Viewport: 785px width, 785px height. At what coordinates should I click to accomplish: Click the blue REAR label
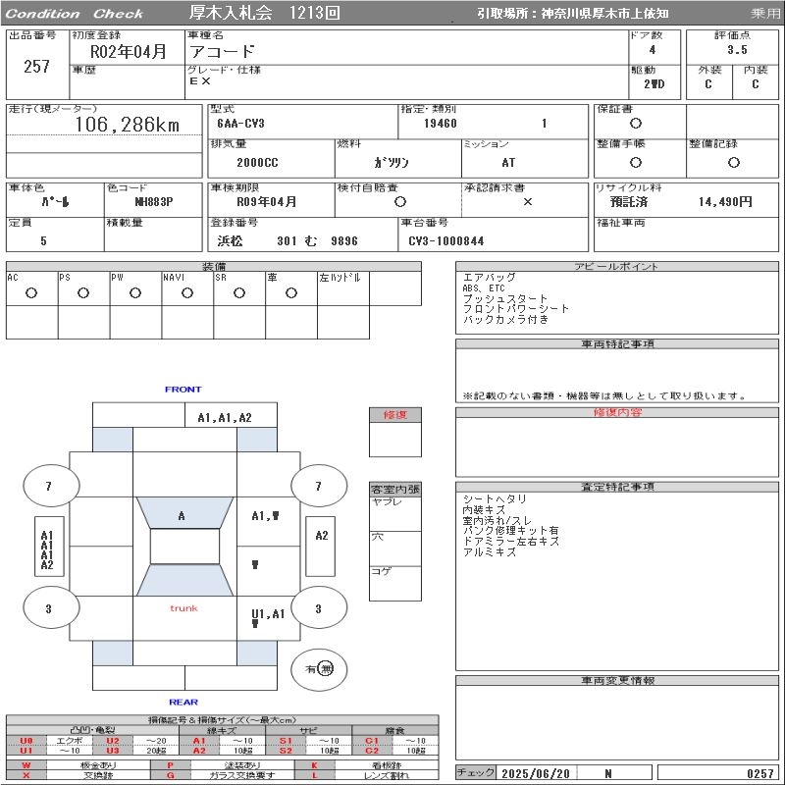[183, 702]
